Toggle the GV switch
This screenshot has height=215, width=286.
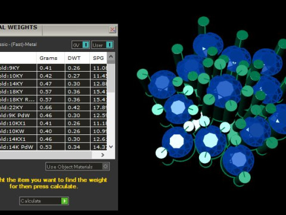click(x=80, y=45)
